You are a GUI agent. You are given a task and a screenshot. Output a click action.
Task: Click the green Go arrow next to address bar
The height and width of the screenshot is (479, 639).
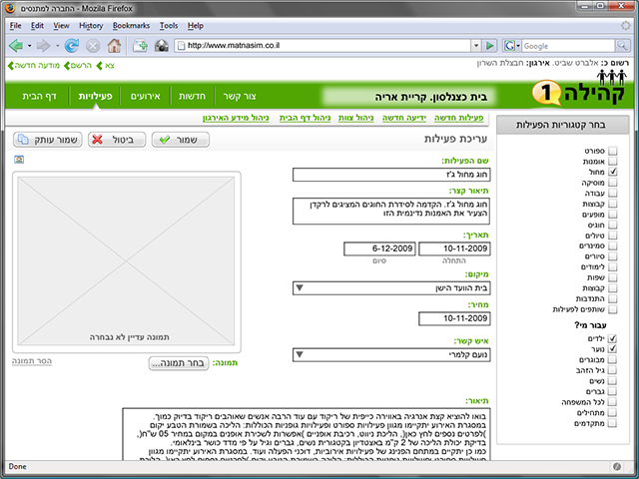coord(490,46)
